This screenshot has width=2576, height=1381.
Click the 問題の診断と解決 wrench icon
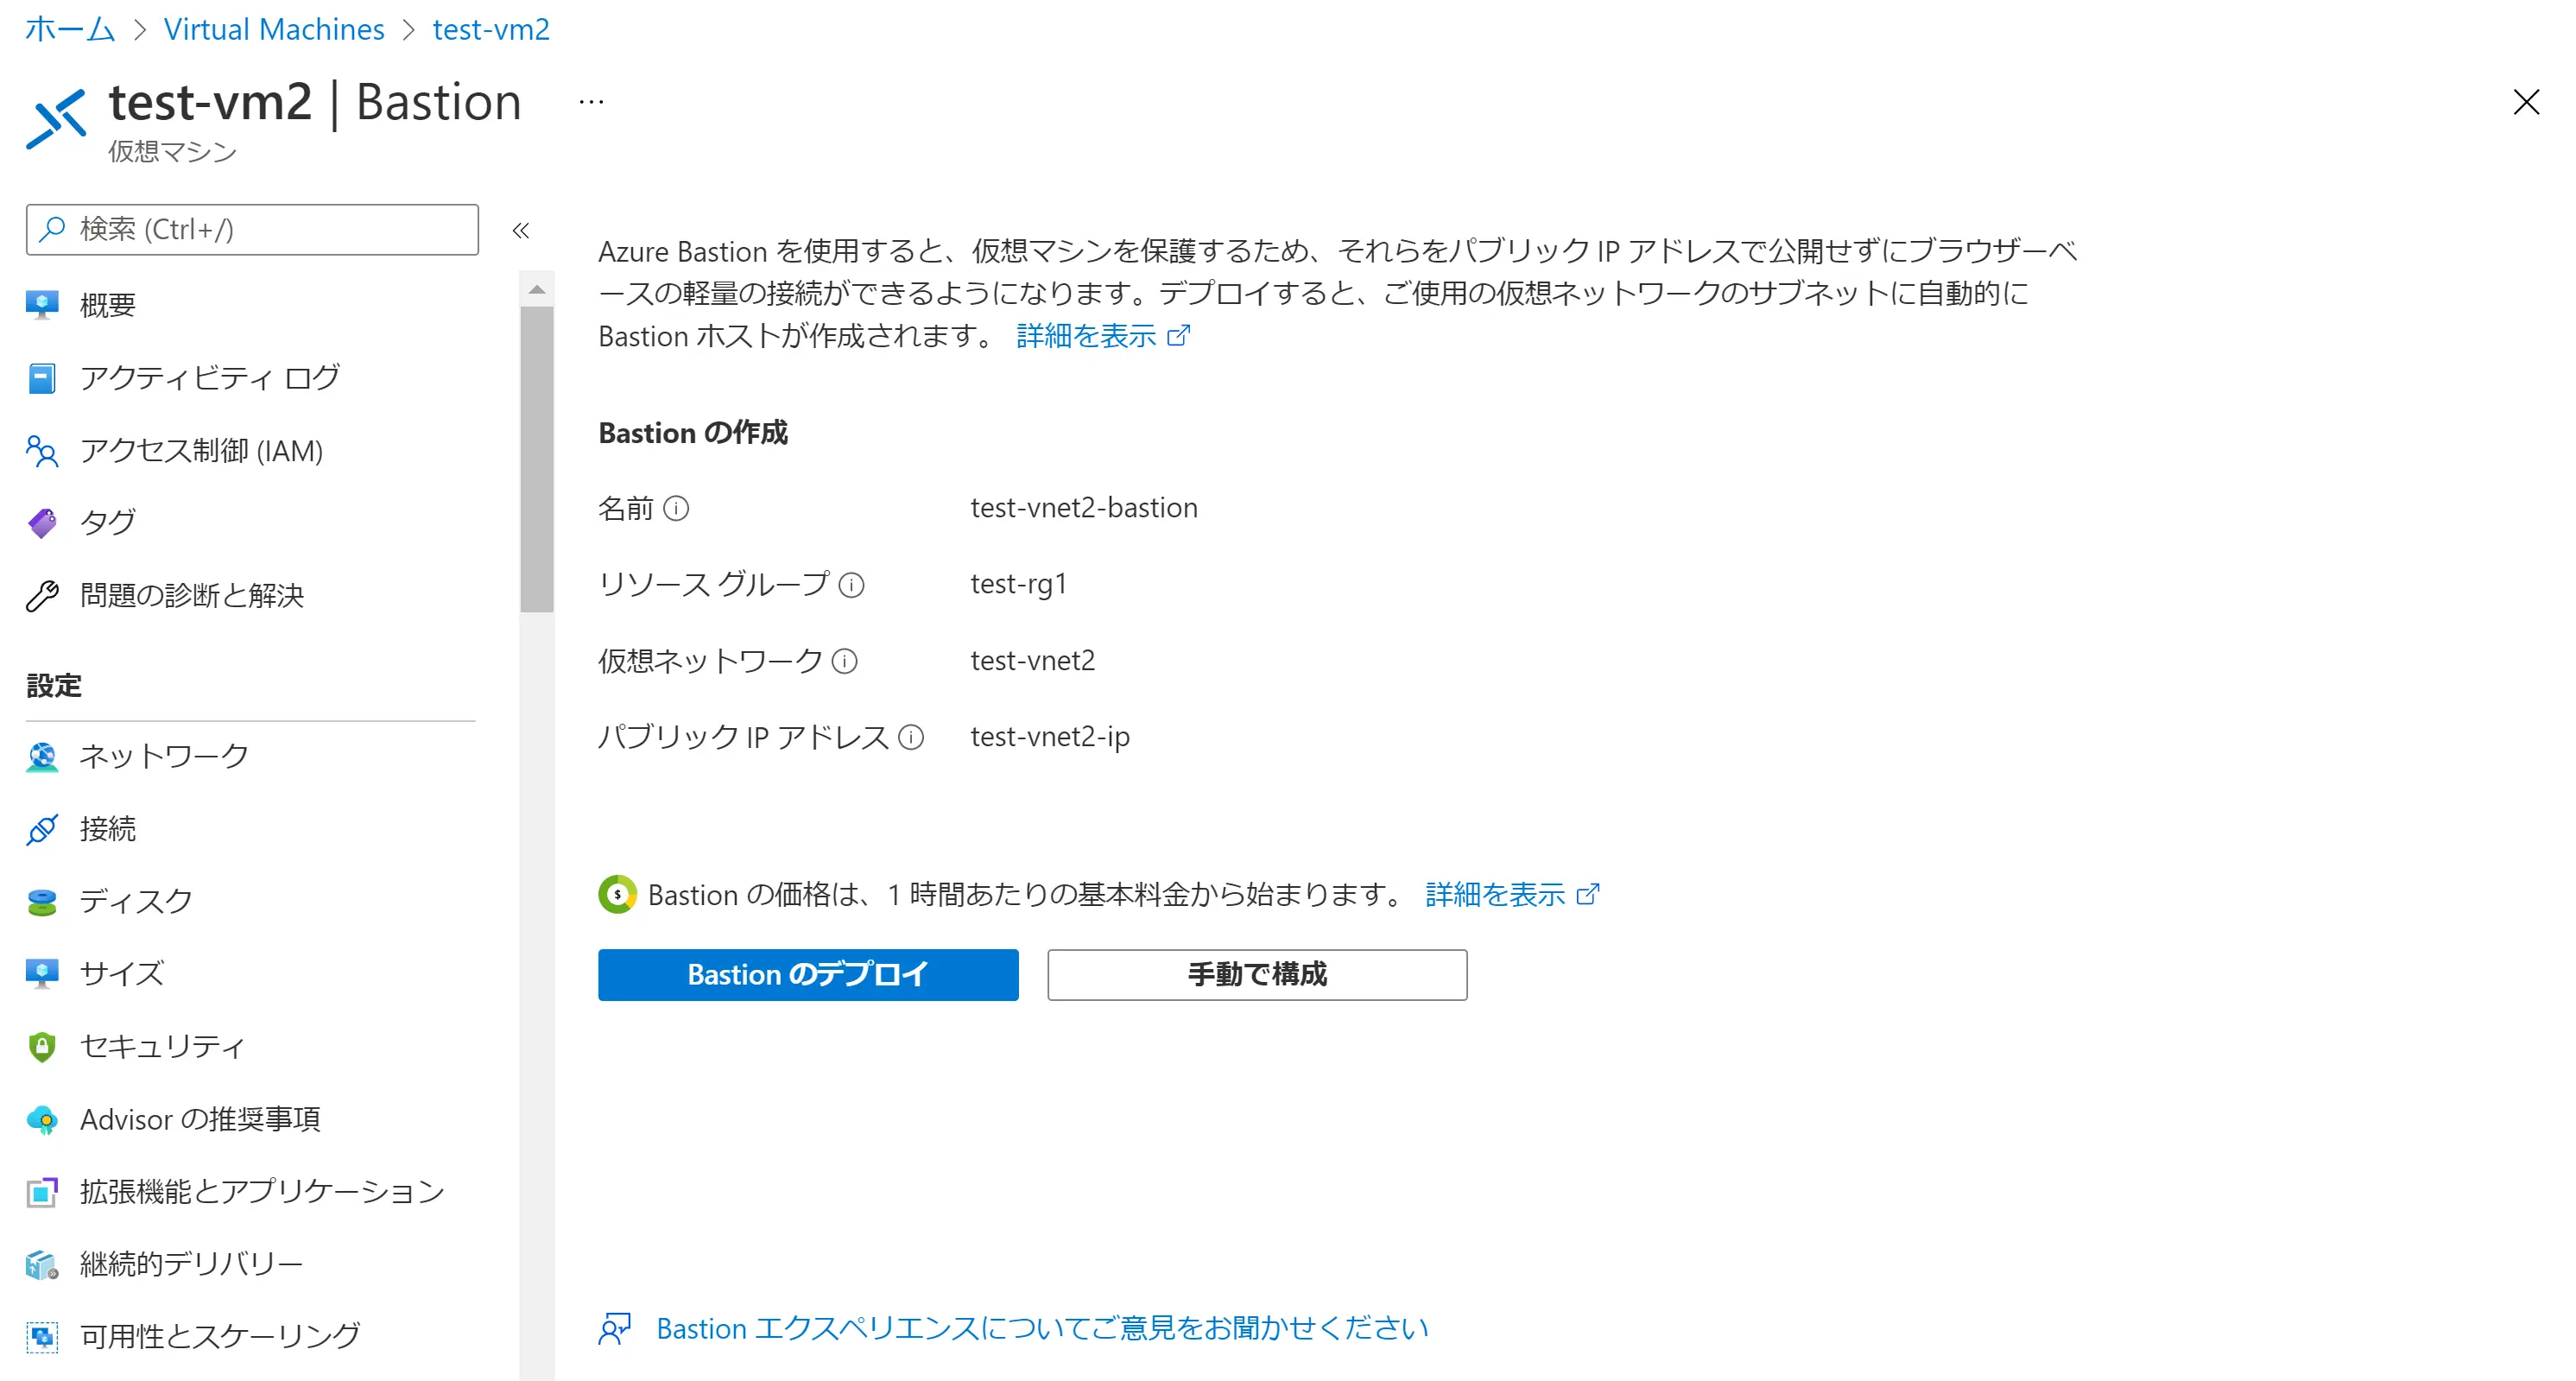tap(42, 596)
